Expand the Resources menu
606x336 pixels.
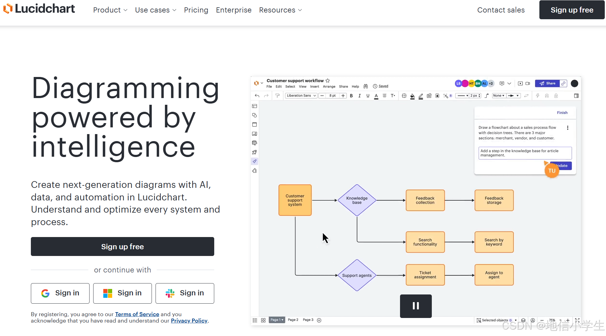click(x=280, y=10)
